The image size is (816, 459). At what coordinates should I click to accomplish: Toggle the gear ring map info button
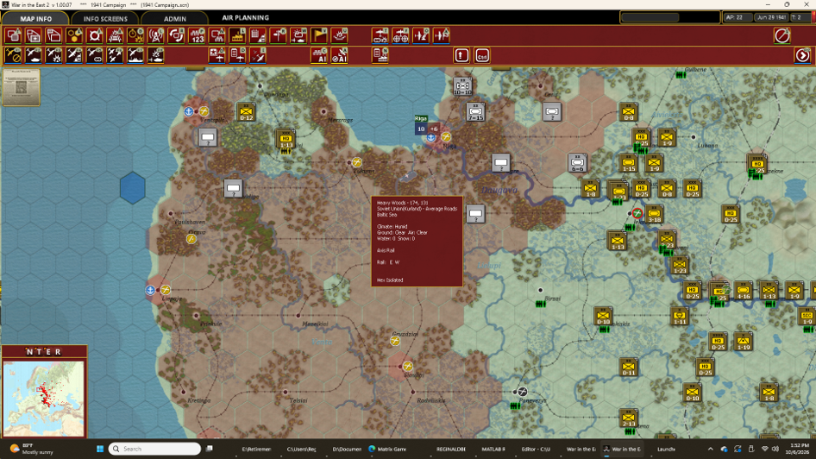(x=95, y=36)
